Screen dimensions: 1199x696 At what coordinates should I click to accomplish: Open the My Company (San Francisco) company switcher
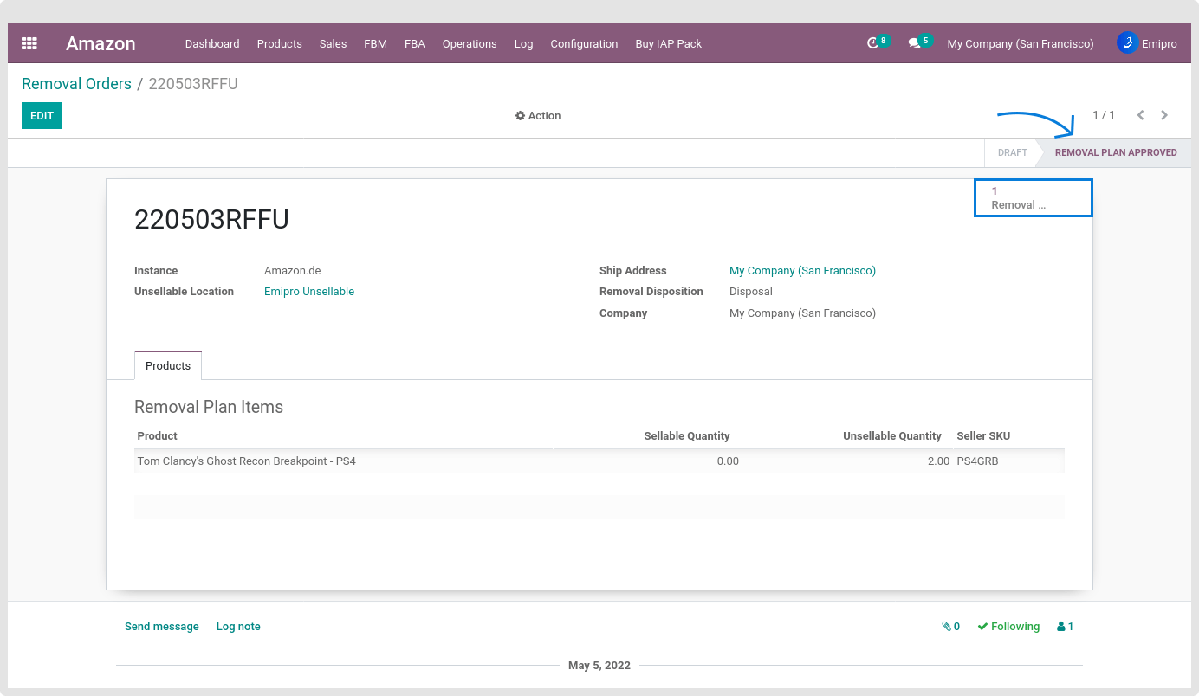pyautogui.click(x=1020, y=43)
